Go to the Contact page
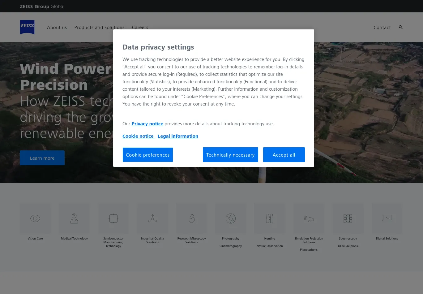 (x=382, y=28)
